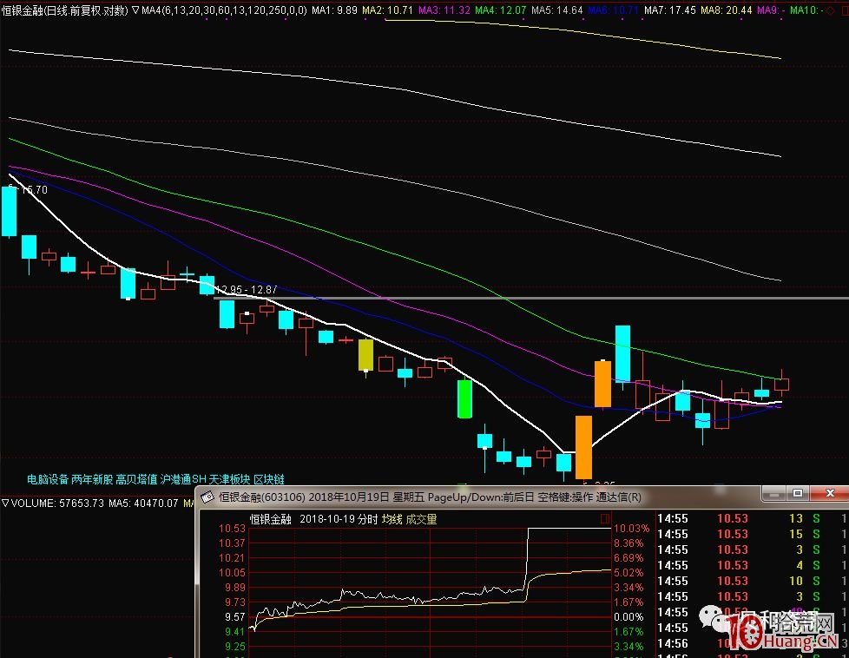Click the volume MA5: 40470.07 readout
The image size is (849, 658).
(143, 503)
